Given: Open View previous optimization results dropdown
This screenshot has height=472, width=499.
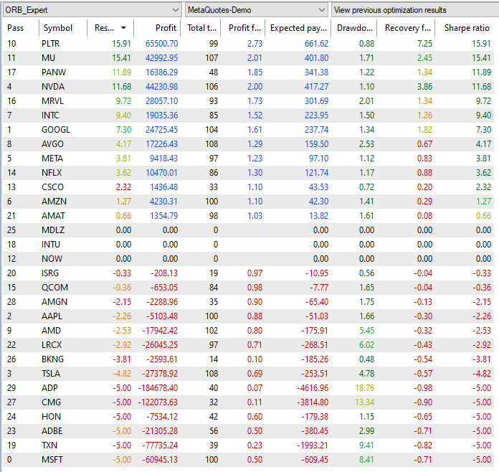Looking at the screenshot, I should tap(415, 10).
